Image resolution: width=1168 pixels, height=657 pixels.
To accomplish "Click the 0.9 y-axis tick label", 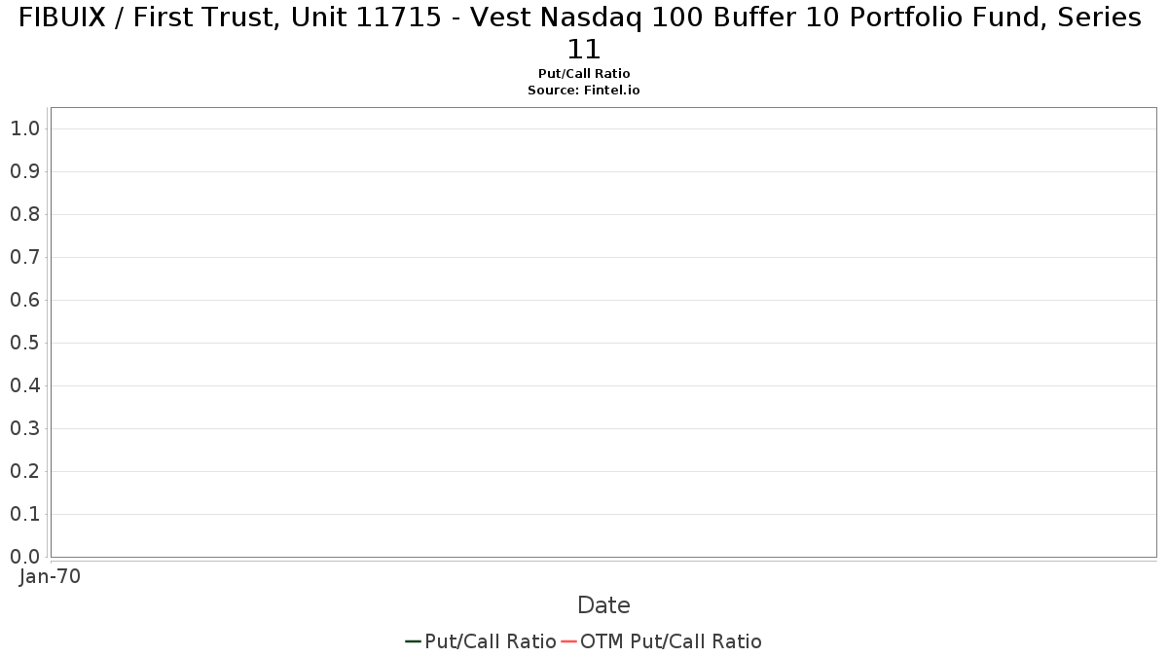I will (24, 171).
